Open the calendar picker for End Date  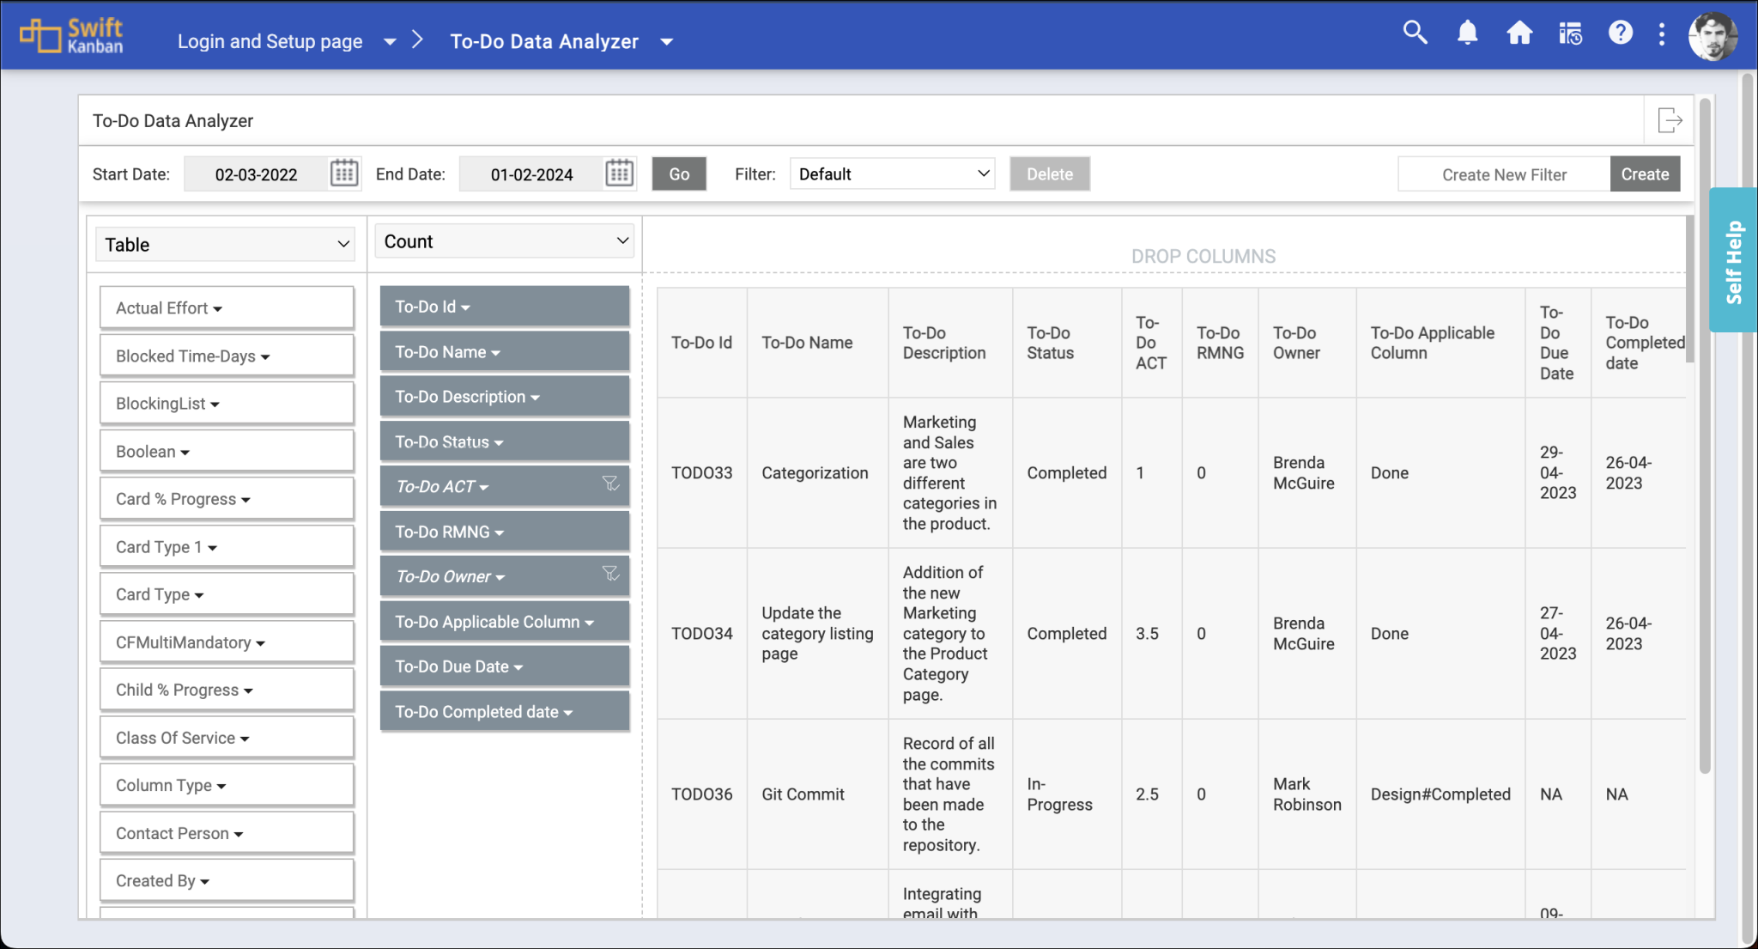coord(620,173)
